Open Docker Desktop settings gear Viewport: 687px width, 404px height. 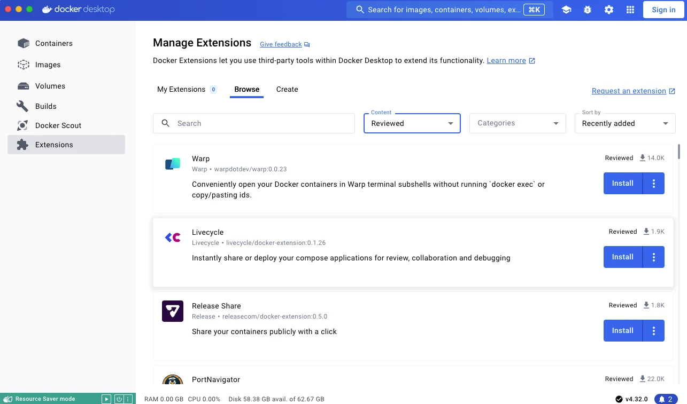click(609, 9)
